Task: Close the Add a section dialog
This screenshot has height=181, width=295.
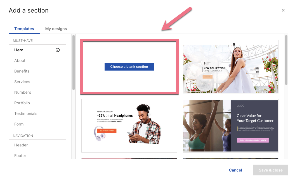Action: point(283,11)
